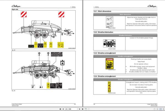Viewport: 165px width, 111px height.
Task: Click the driveline lubrication diagram image
Action: (x=109, y=43)
